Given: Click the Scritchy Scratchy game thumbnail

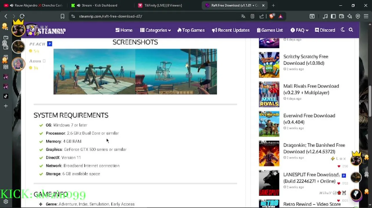Looking at the screenshot, I should [269, 65].
